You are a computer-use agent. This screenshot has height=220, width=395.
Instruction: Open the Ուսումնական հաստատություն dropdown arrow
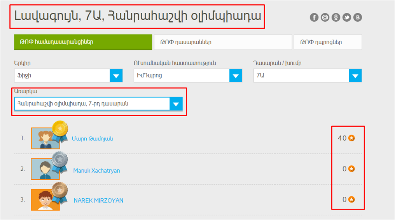pos(236,76)
